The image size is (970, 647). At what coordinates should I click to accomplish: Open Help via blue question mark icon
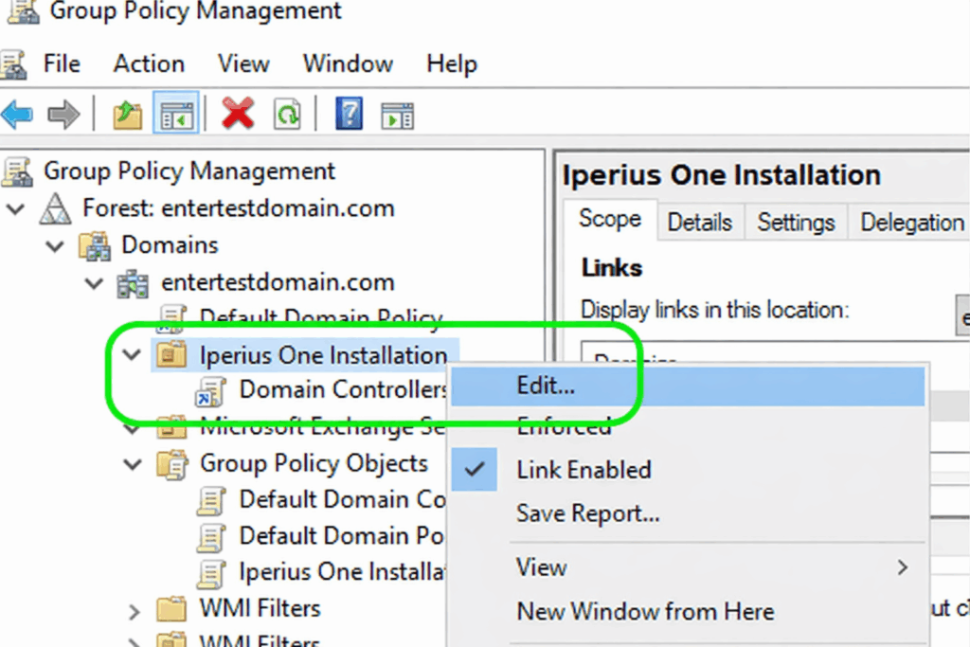click(x=349, y=115)
